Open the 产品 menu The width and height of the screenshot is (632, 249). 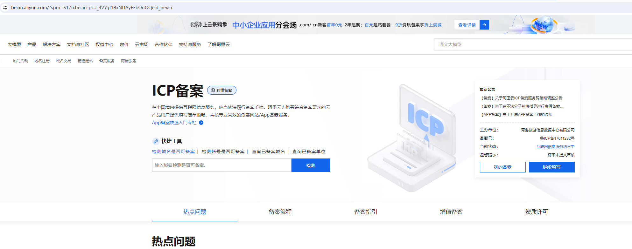coord(32,44)
